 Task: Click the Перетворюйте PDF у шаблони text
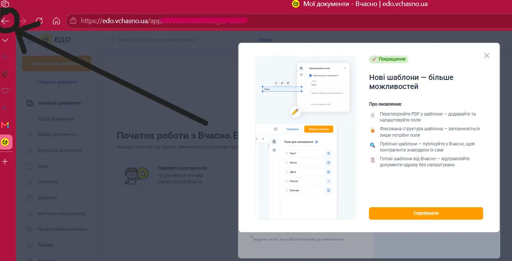428,117
